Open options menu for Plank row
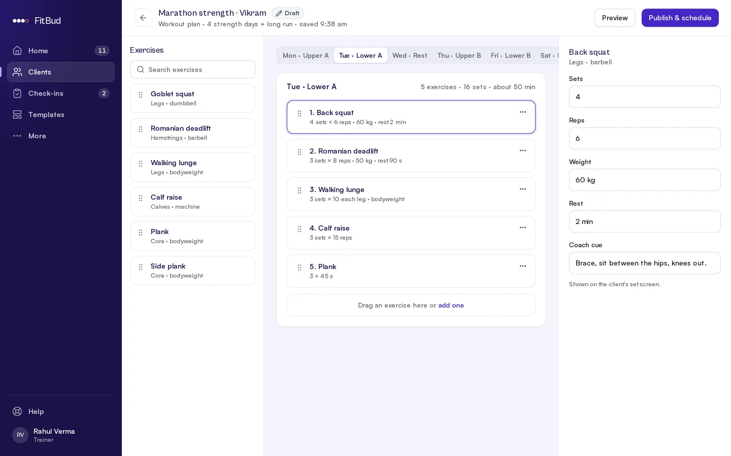The width and height of the screenshot is (731, 456). pyautogui.click(x=523, y=266)
